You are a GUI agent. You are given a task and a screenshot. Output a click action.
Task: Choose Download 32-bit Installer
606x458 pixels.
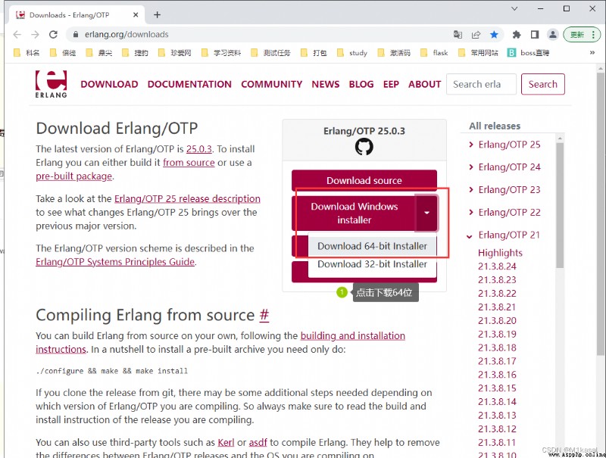click(372, 264)
